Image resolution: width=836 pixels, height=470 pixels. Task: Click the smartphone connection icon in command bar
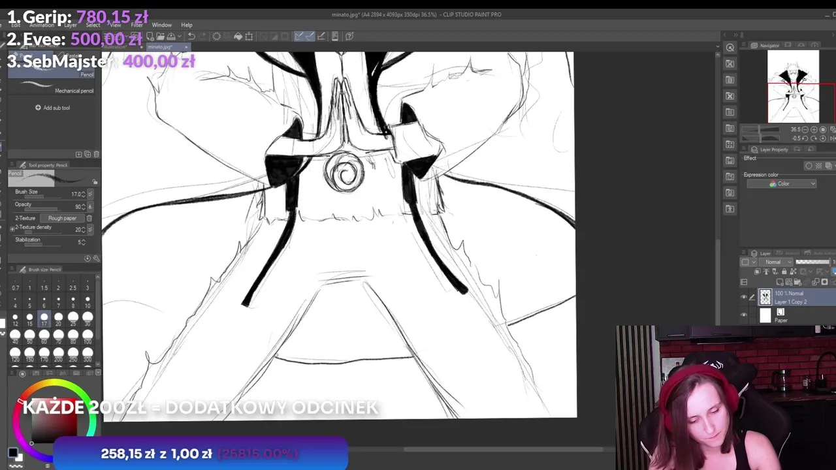tap(335, 37)
